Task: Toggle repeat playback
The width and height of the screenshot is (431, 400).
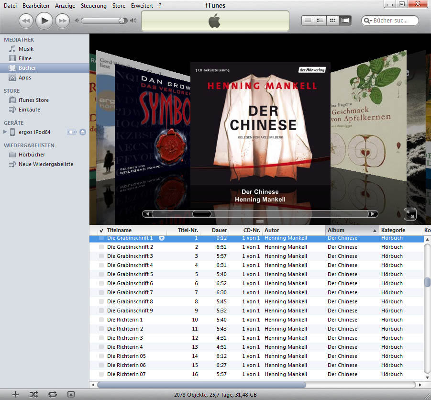Action: 53,395
